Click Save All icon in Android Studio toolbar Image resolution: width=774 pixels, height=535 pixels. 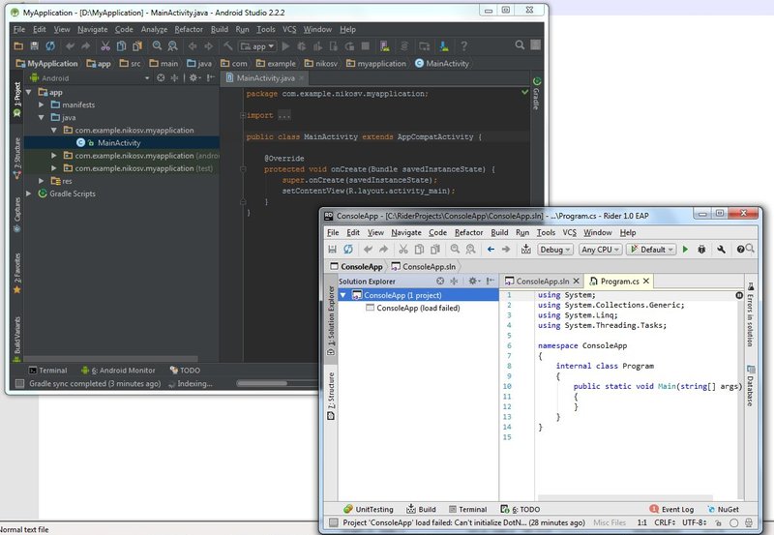click(35, 45)
